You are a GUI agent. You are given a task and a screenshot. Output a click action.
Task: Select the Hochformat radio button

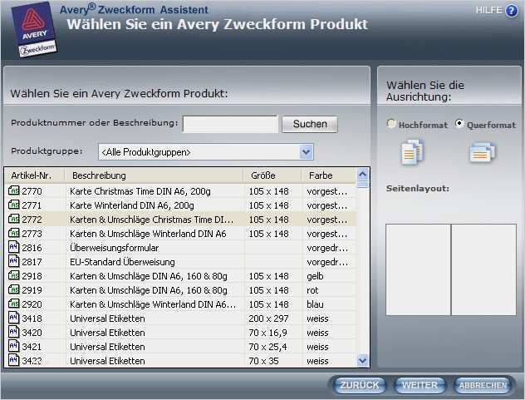click(390, 123)
